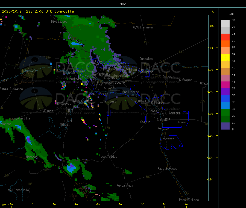Screen dimensions: 246x208
Task: Click the blue storm cell near Los_Toldos
Action: [71, 168]
